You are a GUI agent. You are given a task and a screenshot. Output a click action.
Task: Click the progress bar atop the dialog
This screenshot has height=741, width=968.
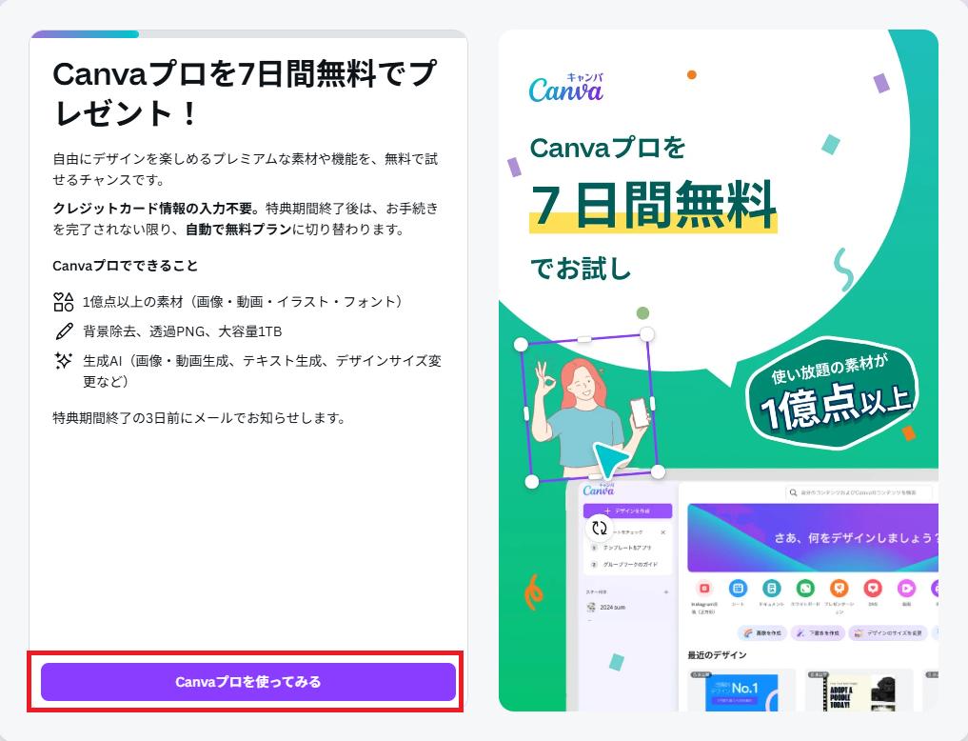coord(248,34)
